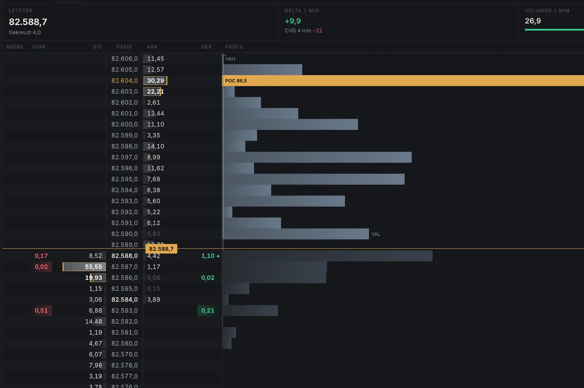The width and height of the screenshot is (584, 388).
Task: Click the PROFIL column header
Action: (x=235, y=47)
